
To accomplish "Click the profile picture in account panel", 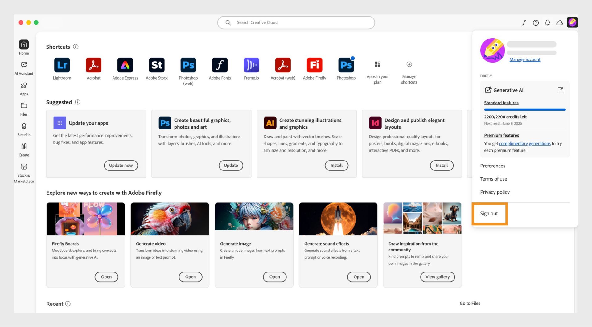I will (492, 50).
